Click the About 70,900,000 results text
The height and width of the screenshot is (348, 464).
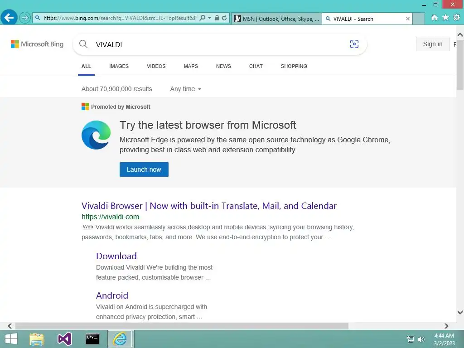[x=116, y=89]
